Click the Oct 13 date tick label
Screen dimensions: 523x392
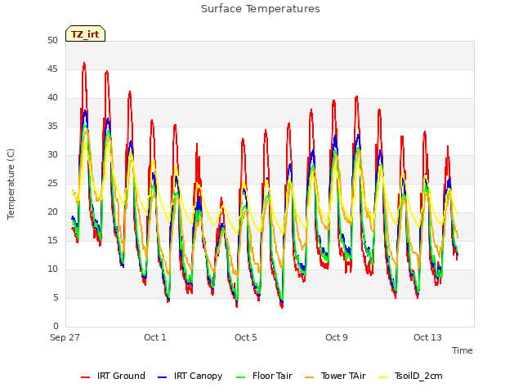(x=427, y=337)
